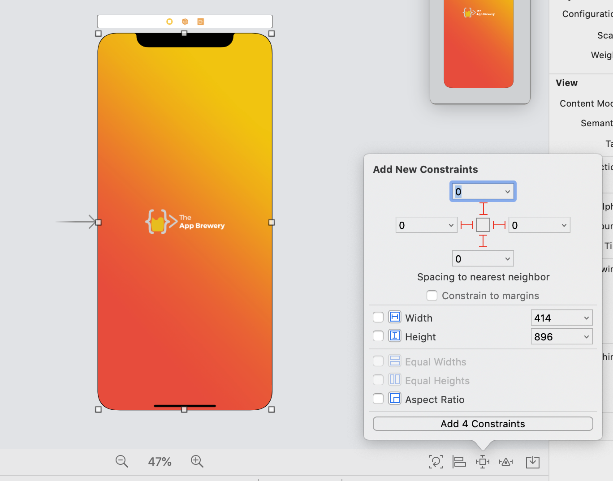The image size is (613, 481).
Task: Click the Add New Constraints toolbar icon
Action: [x=483, y=462]
